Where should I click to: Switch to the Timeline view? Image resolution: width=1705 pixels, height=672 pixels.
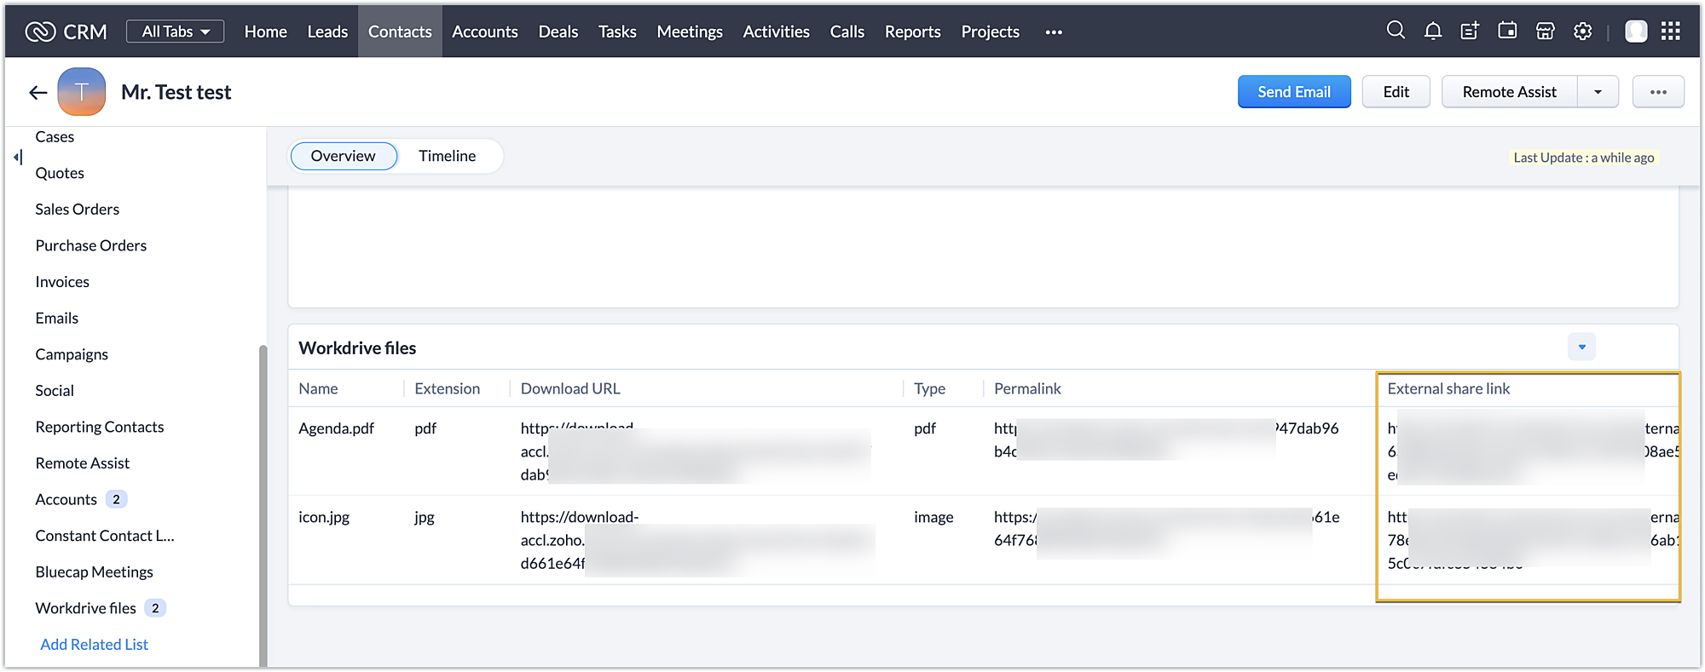click(447, 156)
